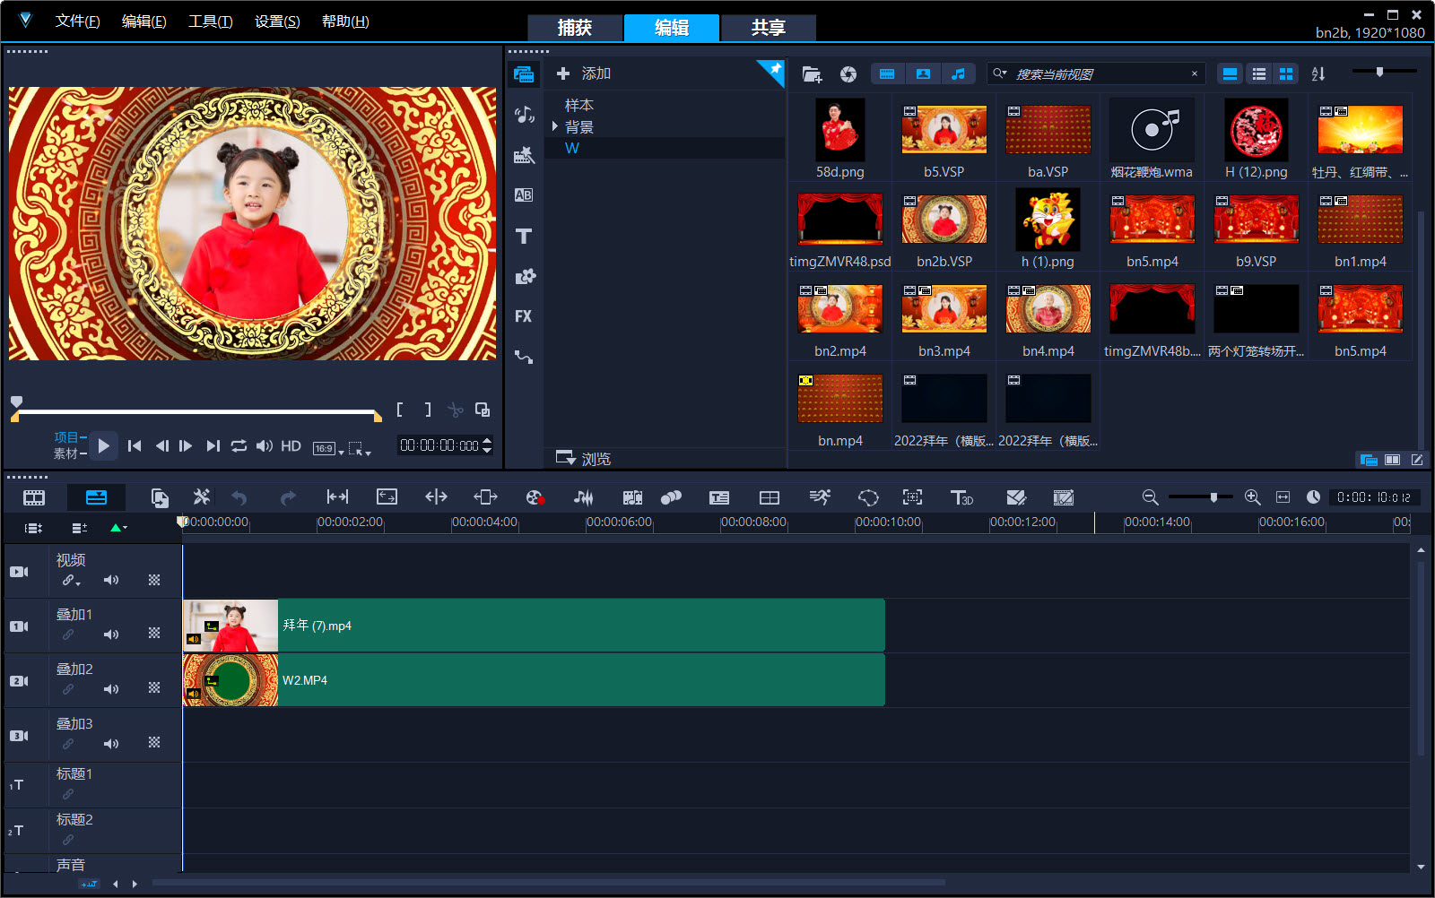Open the Sound Mixer tool

[584, 497]
